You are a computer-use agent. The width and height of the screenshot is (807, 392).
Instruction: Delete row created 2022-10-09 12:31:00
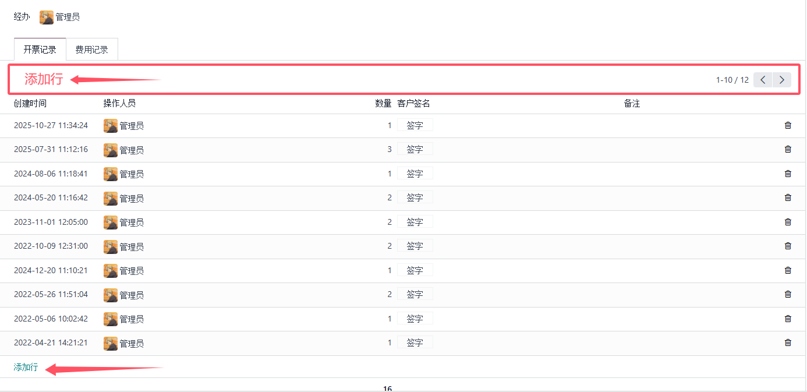(x=788, y=246)
